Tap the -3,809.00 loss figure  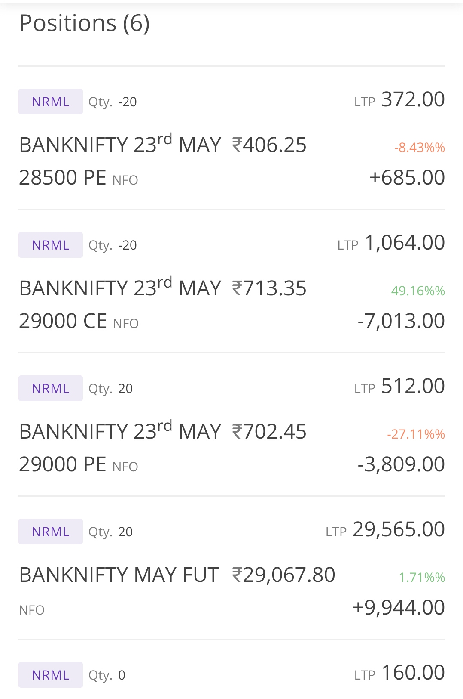pyautogui.click(x=401, y=464)
